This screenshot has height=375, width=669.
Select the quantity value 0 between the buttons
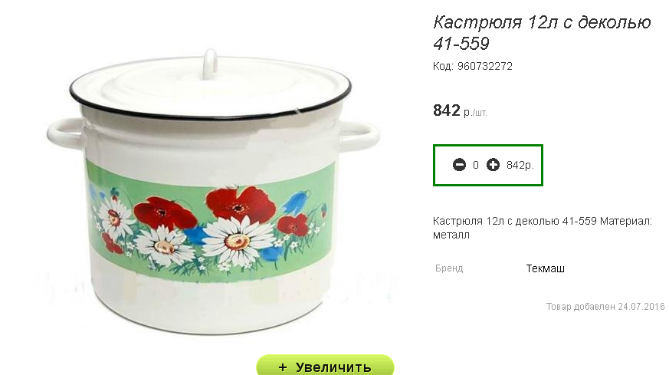tap(476, 165)
